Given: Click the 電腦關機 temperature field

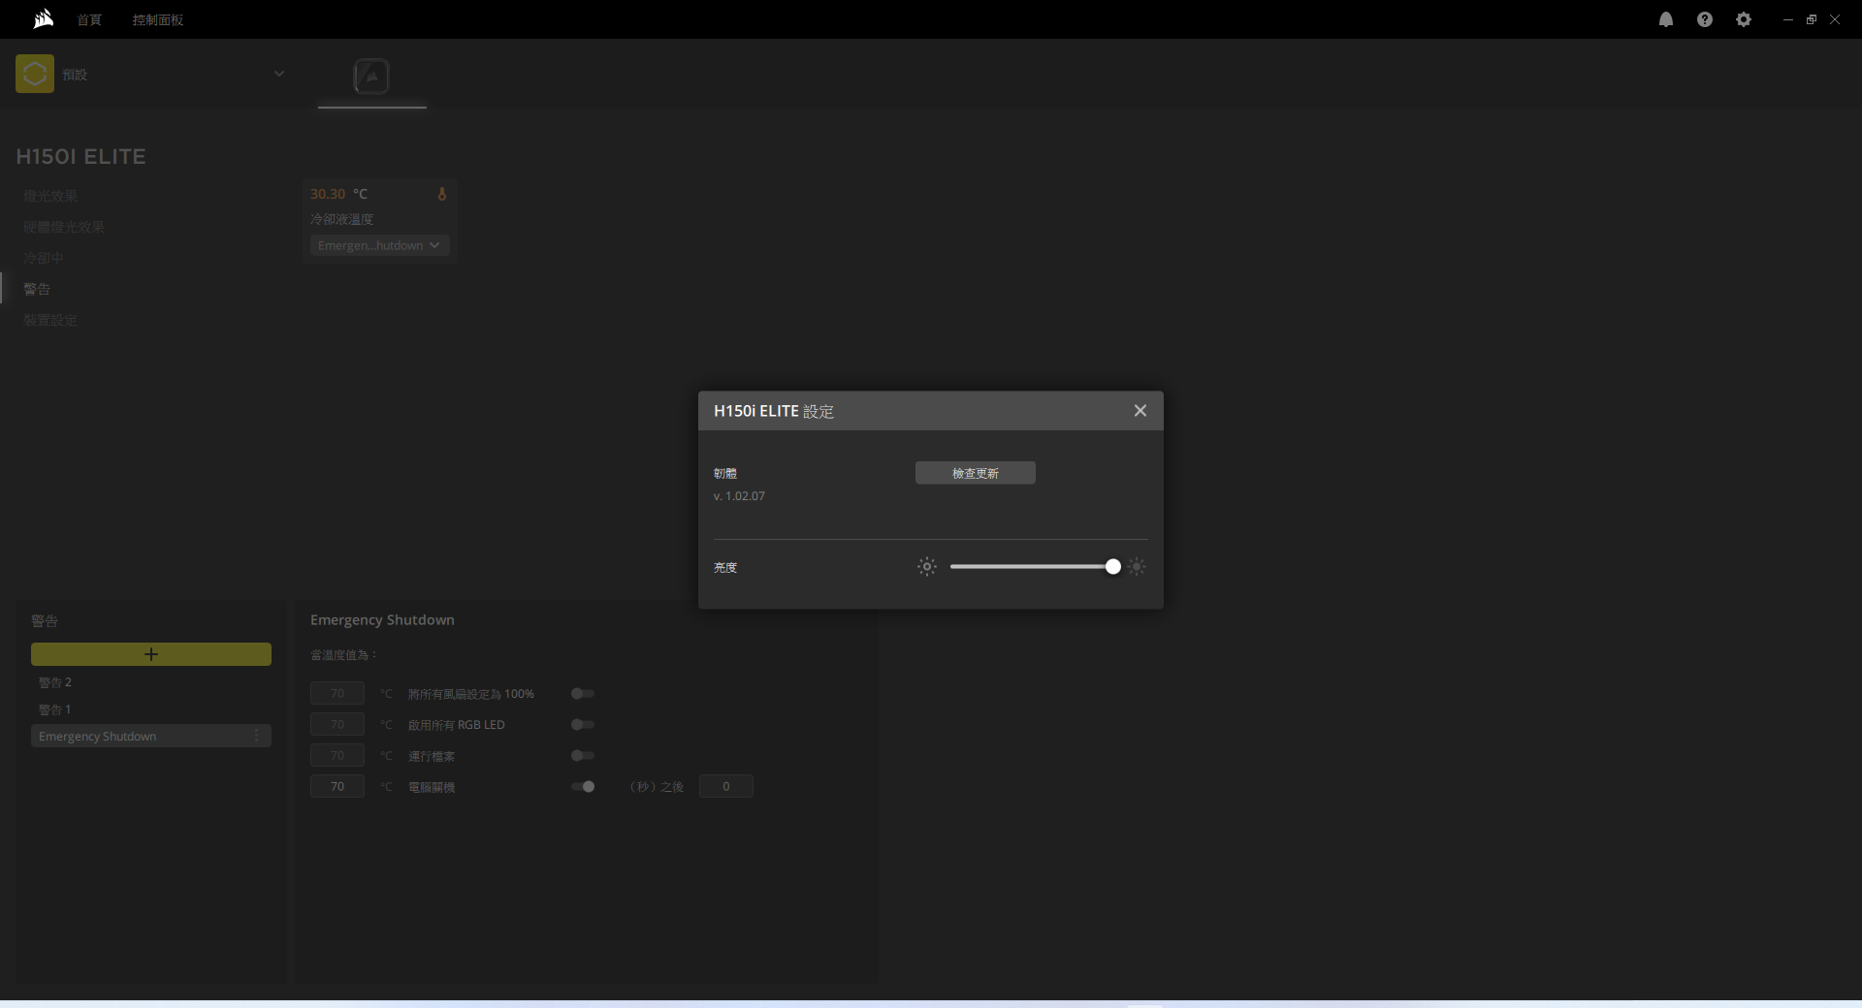Looking at the screenshot, I should tap(337, 786).
